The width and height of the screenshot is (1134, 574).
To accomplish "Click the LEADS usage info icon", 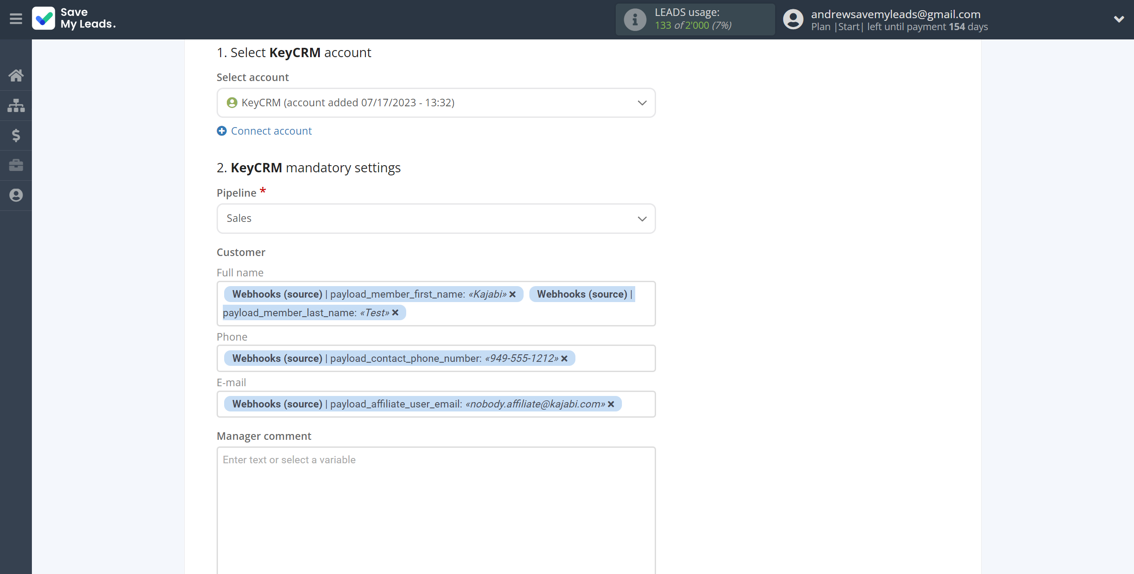I will pos(635,19).
